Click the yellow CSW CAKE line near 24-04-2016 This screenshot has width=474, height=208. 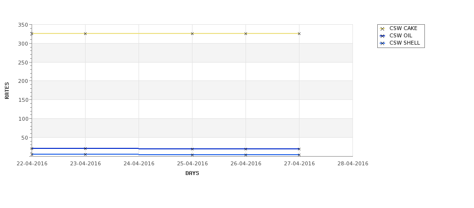tap(139, 33)
